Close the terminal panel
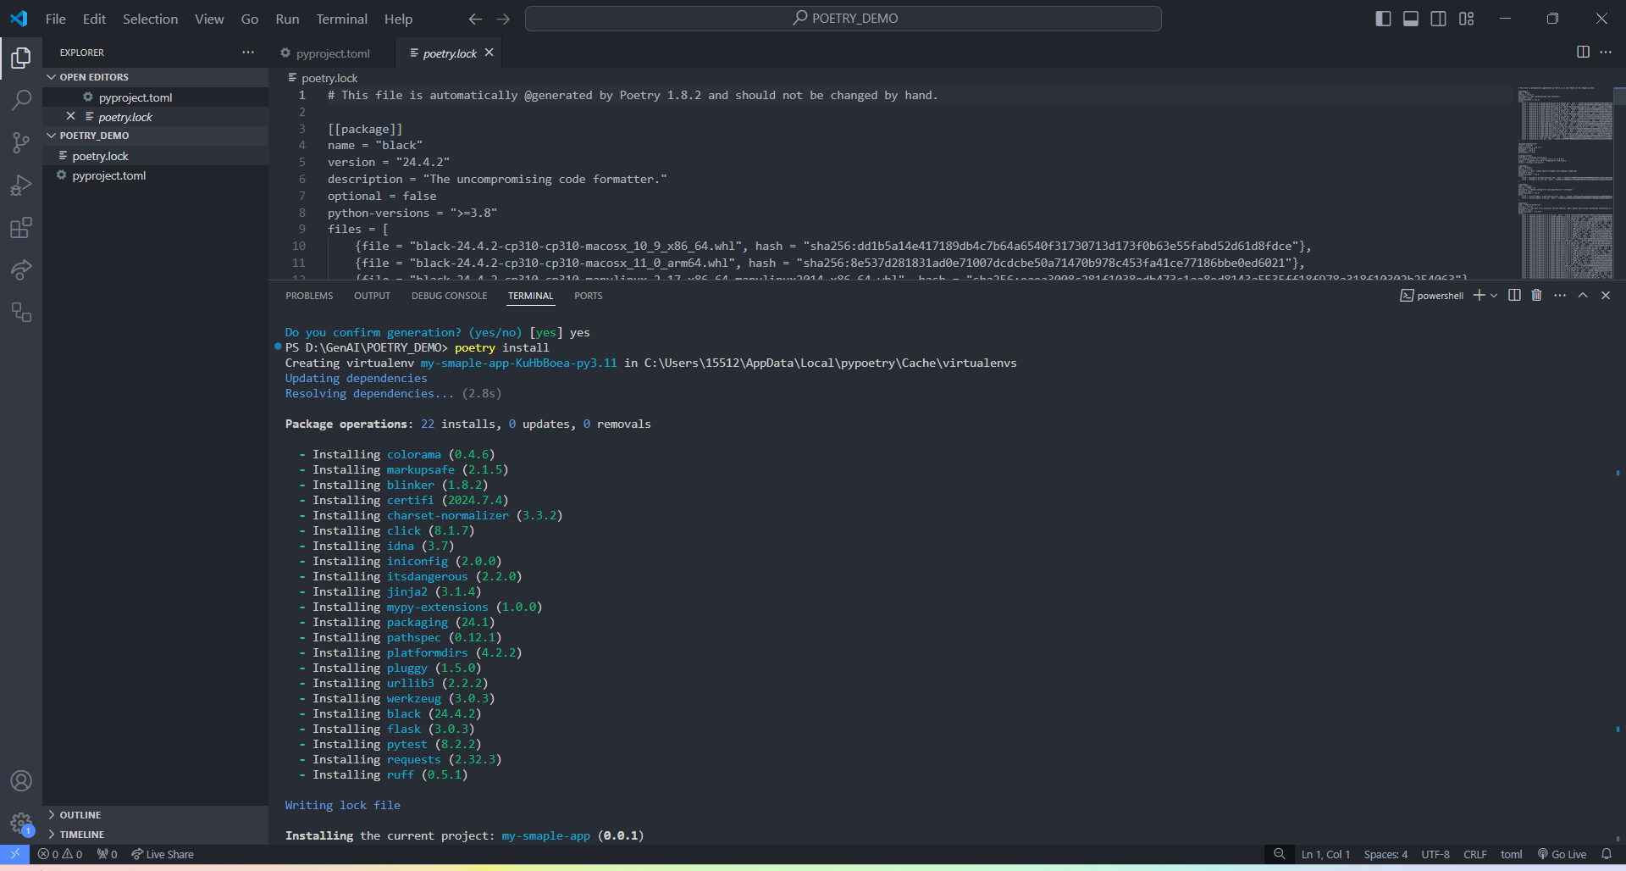This screenshot has height=871, width=1626. (x=1606, y=295)
